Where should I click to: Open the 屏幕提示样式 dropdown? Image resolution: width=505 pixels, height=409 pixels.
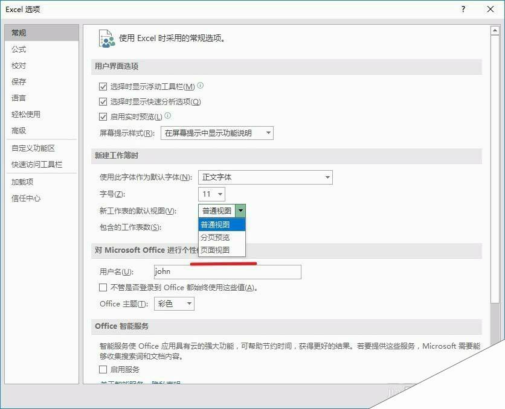[x=217, y=133]
